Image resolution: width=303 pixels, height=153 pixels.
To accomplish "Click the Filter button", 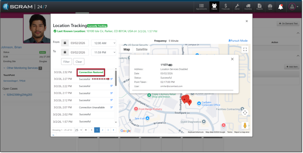I will point(66,62).
